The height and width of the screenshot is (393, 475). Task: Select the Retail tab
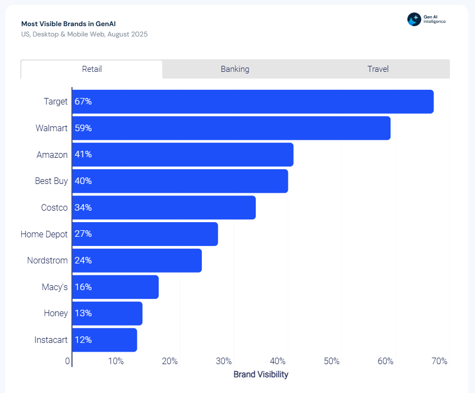[92, 69]
